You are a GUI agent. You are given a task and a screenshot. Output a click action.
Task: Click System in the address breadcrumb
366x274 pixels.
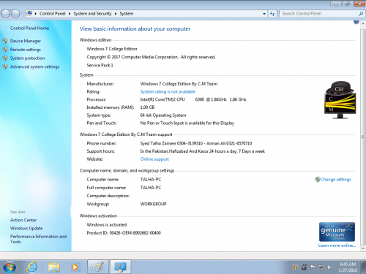click(x=127, y=14)
